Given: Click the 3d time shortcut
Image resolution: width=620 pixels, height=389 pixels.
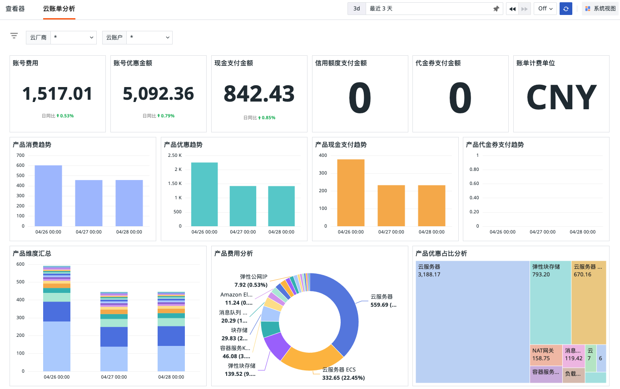Looking at the screenshot, I should tap(357, 9).
